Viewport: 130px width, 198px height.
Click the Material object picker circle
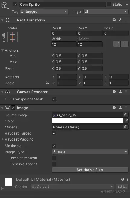126,127
